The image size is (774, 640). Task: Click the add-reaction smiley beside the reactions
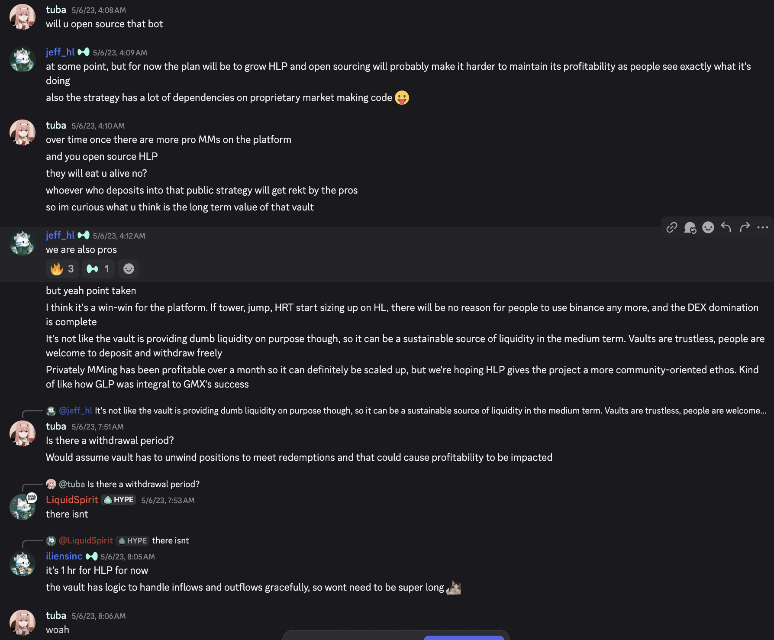coord(129,269)
